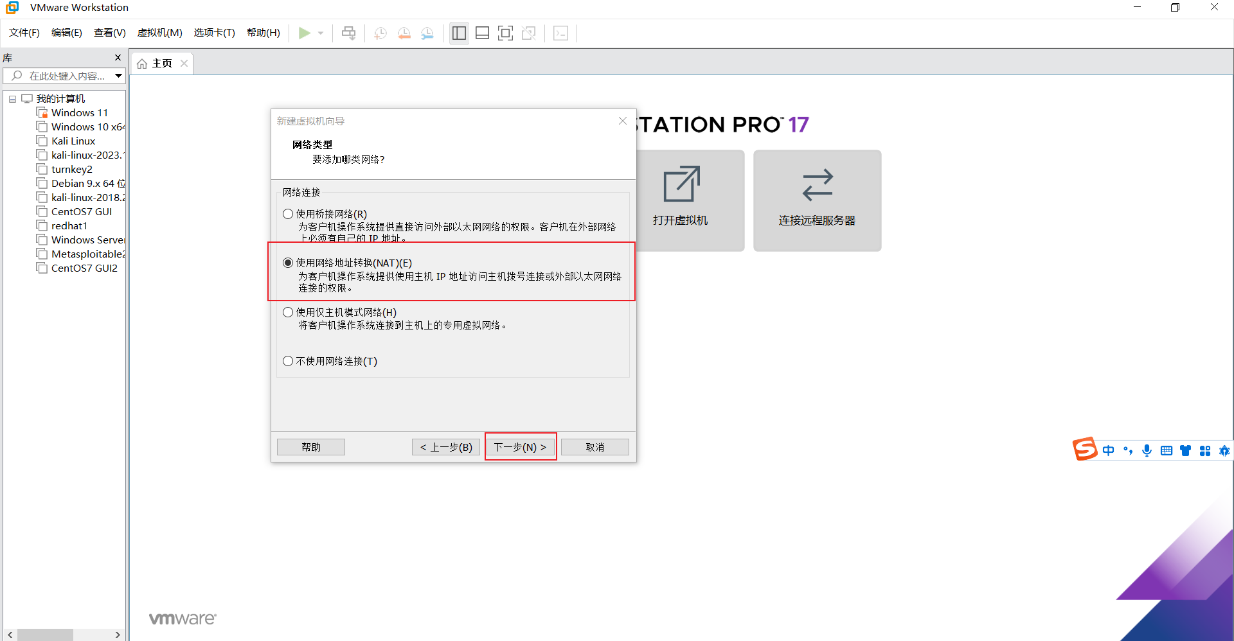Image resolution: width=1234 pixels, height=641 pixels.
Task: Open the 文件(F) menu
Action: tap(24, 33)
